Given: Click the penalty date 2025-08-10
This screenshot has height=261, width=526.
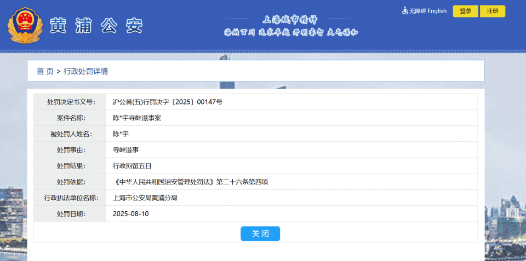Looking at the screenshot, I should (130, 213).
